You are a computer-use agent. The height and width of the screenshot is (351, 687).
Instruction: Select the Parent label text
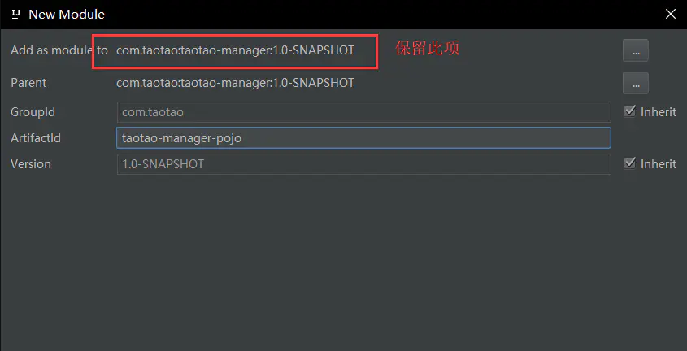click(x=28, y=83)
